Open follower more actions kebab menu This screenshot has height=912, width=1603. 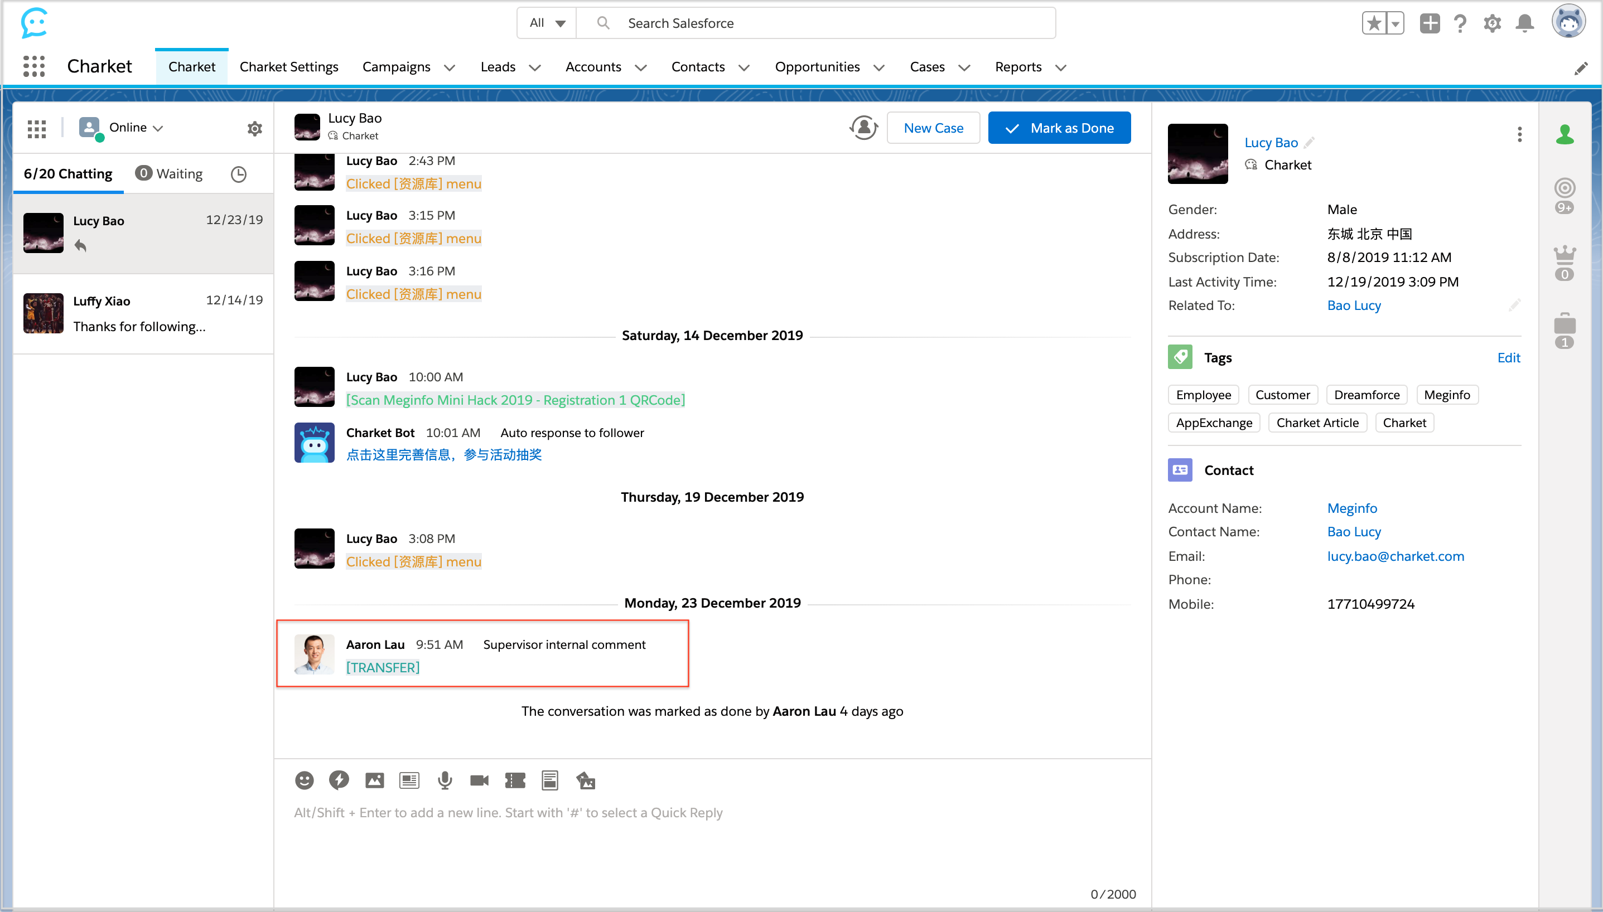pyautogui.click(x=1519, y=135)
